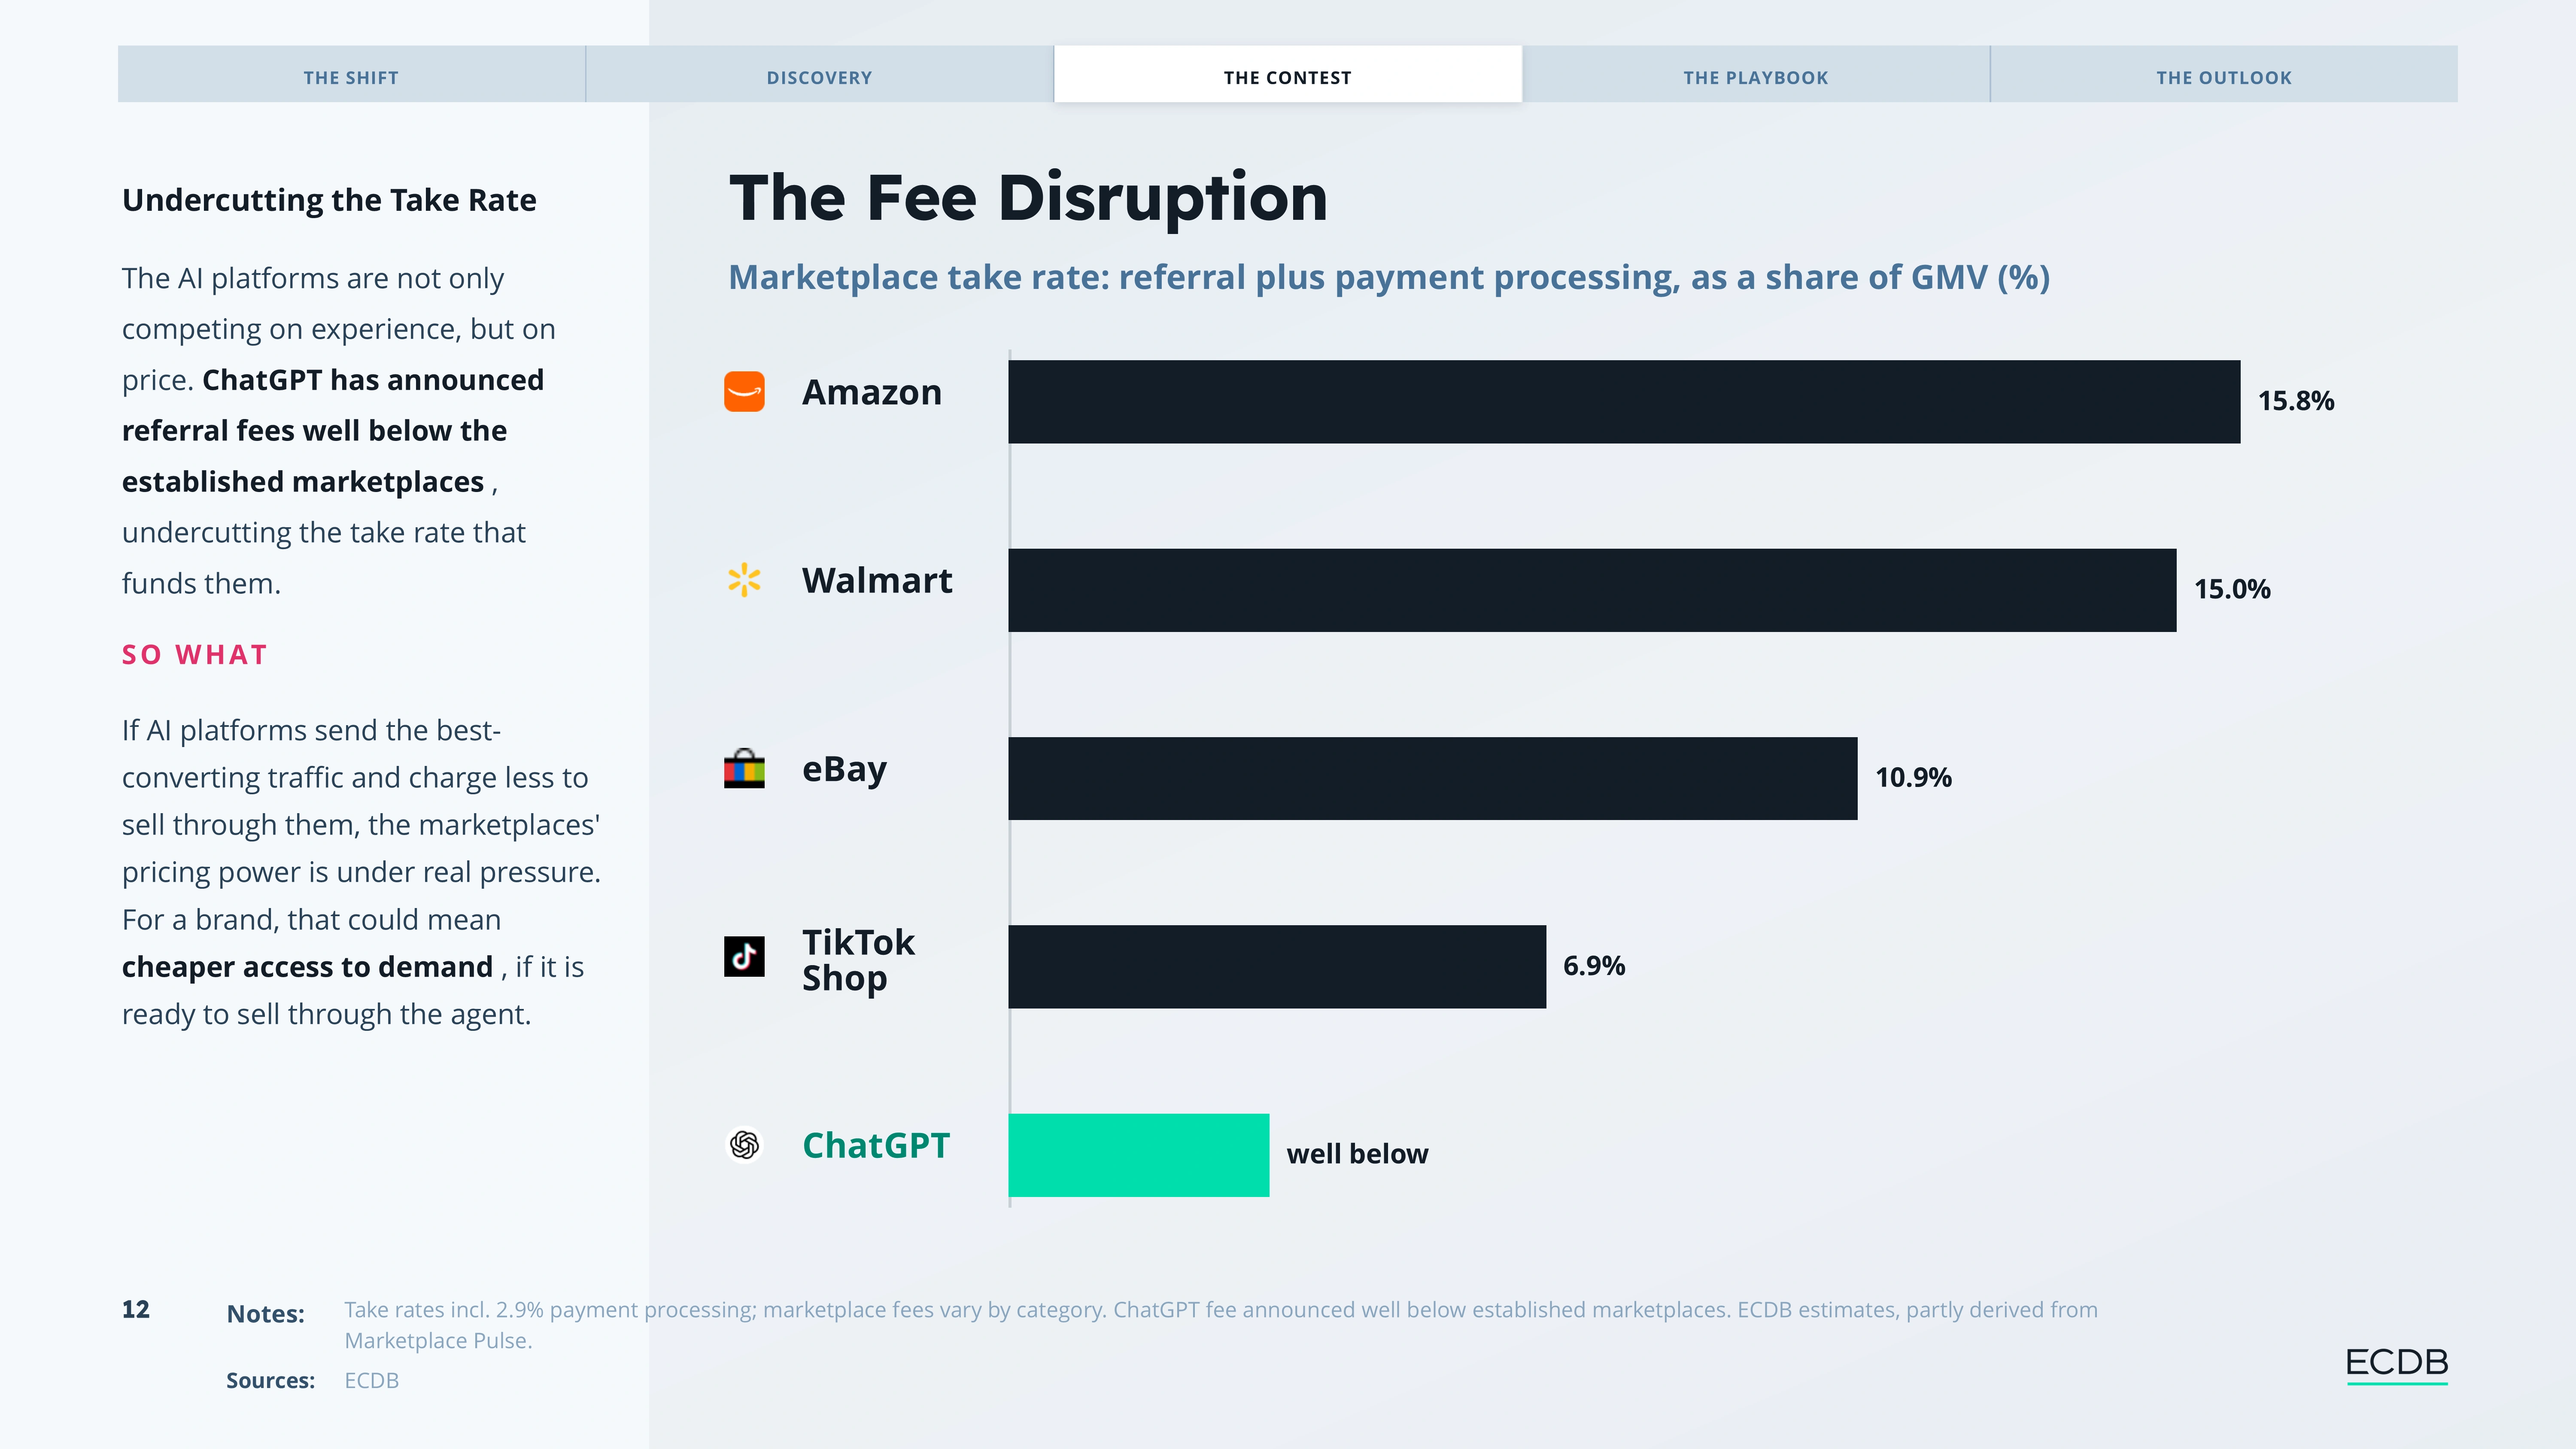Screen dimensions: 2576x1449
Task: Click the TikTok Shop logo icon
Action: (x=744, y=957)
